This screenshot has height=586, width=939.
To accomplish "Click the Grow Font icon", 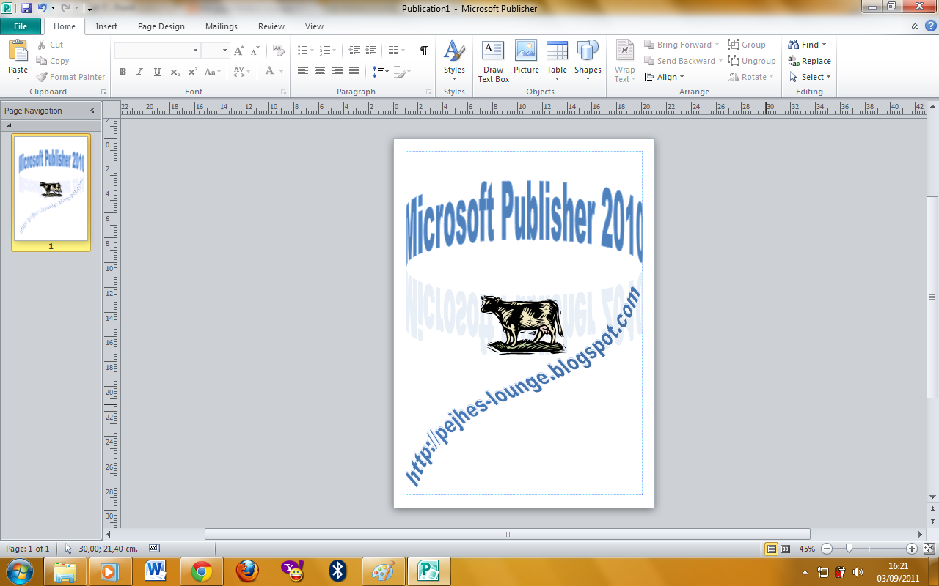I will point(238,51).
